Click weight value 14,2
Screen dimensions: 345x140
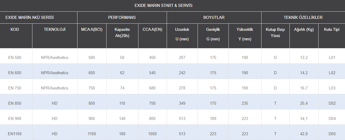(304, 73)
